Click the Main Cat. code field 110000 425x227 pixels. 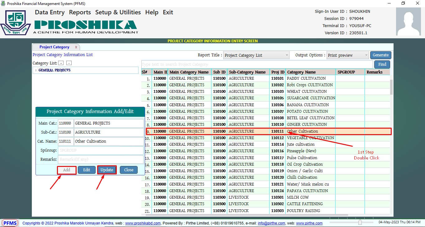(x=66, y=123)
